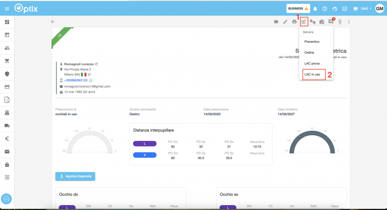The width and height of the screenshot is (387, 210).
Task: Select the Ordine menu option
Action: point(309,52)
